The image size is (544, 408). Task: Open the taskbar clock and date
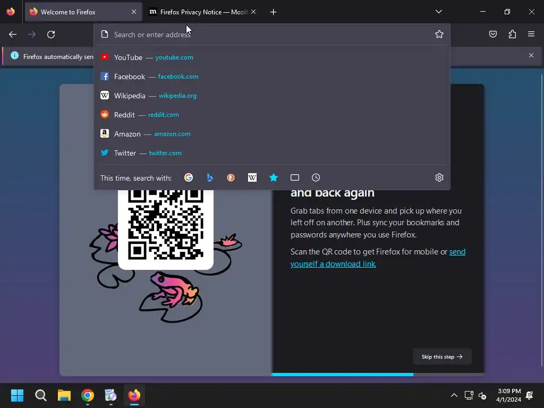[x=508, y=395]
